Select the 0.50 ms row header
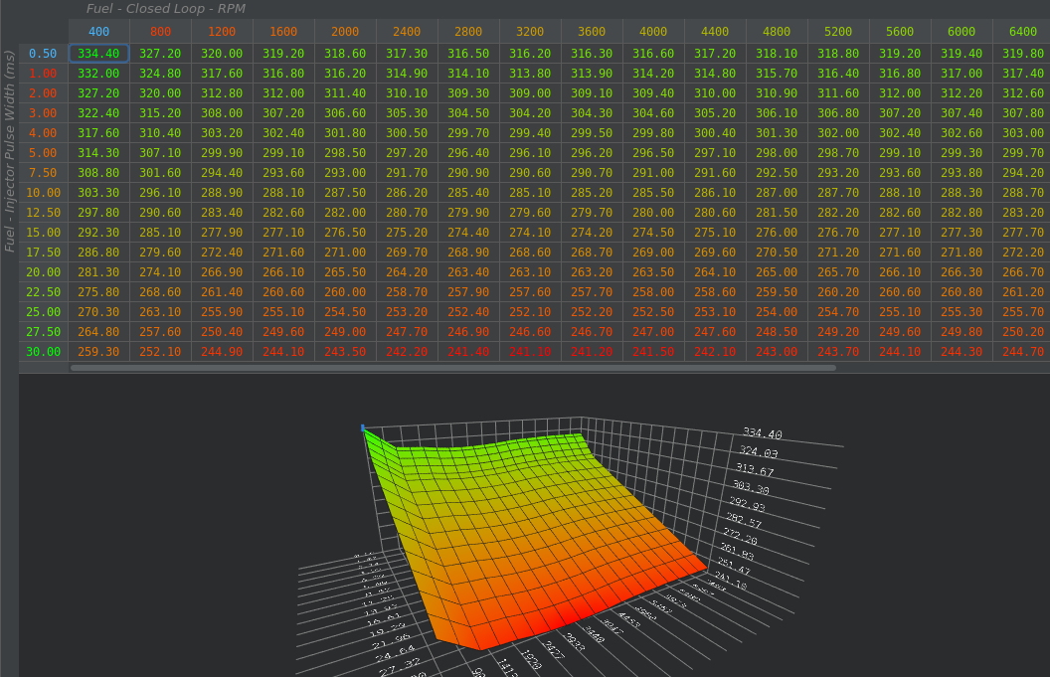 [42, 53]
